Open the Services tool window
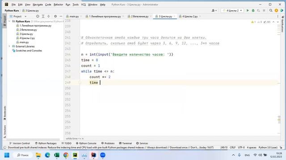286x160 pixels. [142, 143]
